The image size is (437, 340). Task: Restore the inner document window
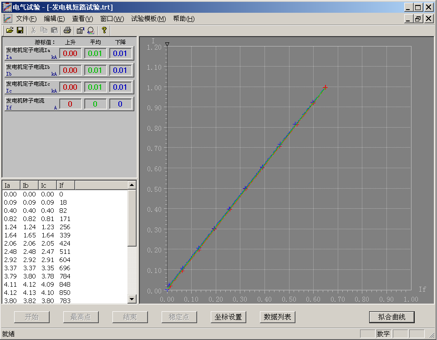pos(417,19)
